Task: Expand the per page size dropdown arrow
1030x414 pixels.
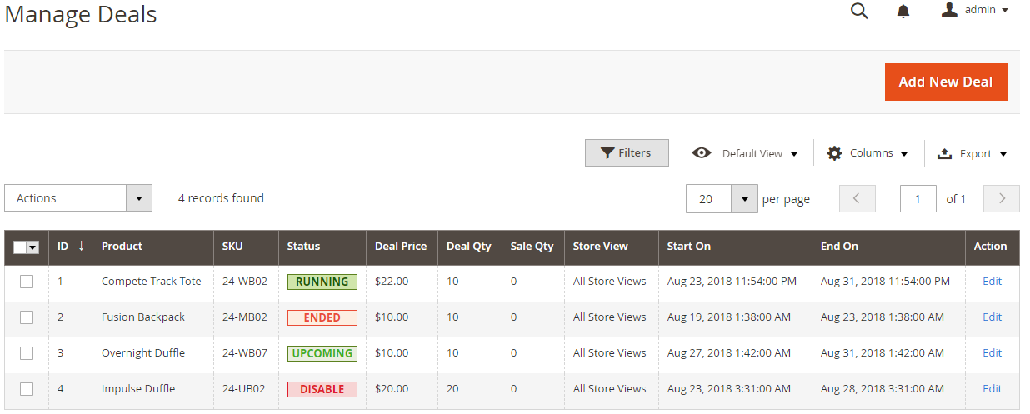Action: click(743, 199)
